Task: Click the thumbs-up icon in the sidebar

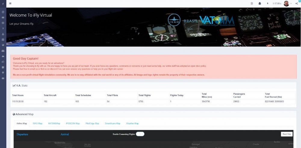Action: [x=3, y=62]
